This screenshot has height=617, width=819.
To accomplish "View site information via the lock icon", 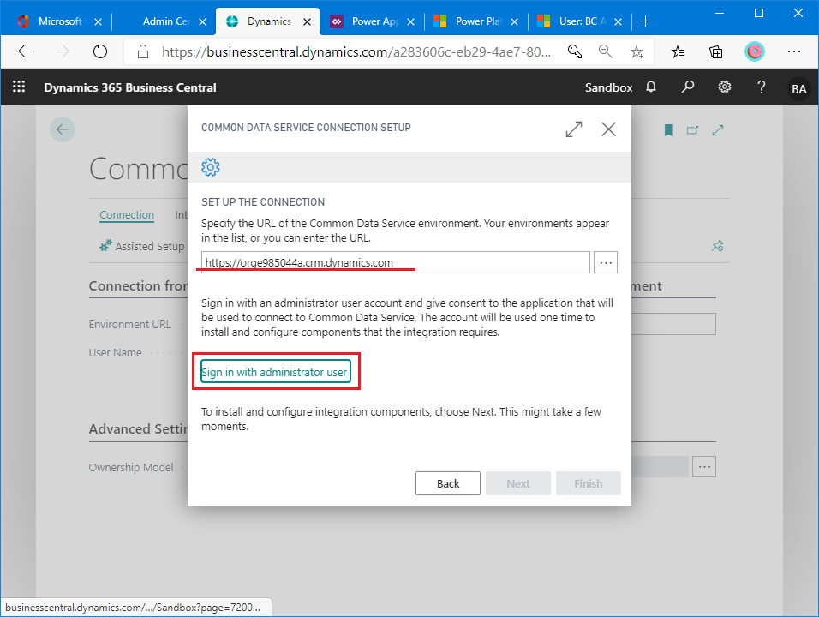I will coord(143,51).
